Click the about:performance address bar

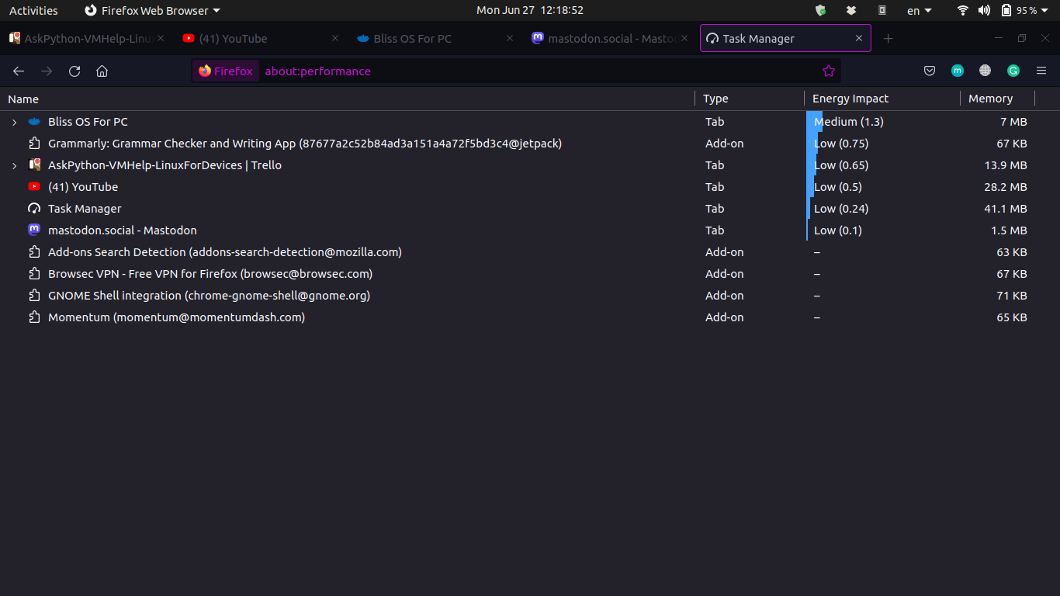(535, 71)
